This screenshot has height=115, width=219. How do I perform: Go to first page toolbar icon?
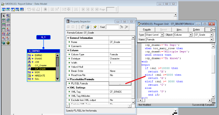click(83, 9)
